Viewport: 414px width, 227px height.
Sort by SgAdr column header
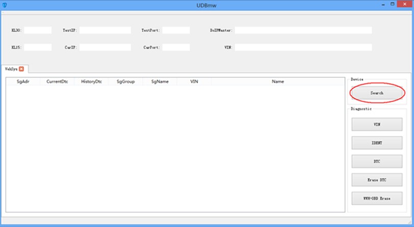coord(23,81)
